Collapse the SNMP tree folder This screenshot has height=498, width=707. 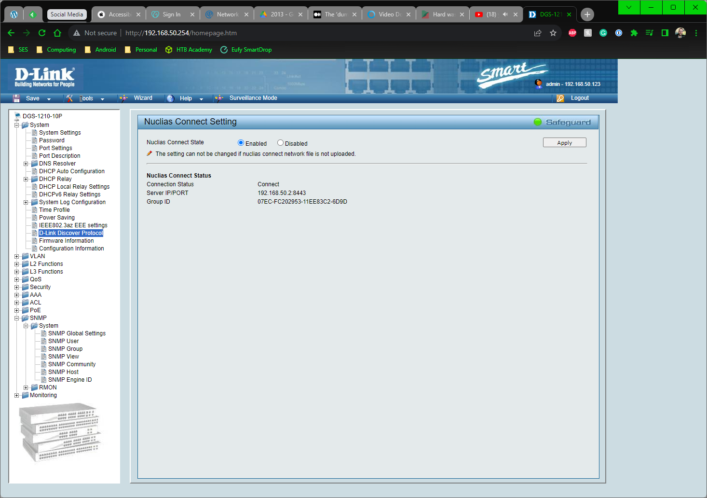(17, 318)
